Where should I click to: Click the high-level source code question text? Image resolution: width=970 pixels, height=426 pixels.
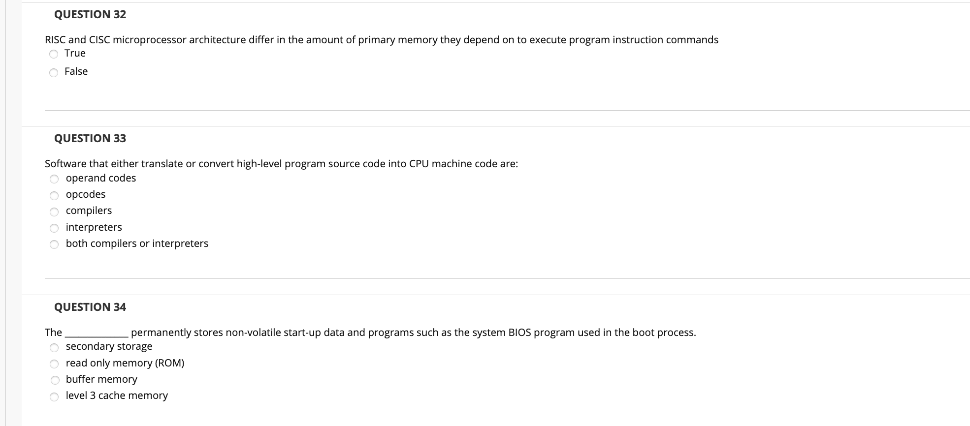[281, 164]
